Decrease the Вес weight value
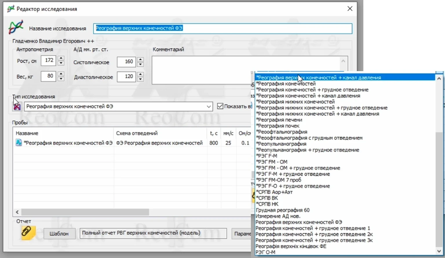The height and width of the screenshot is (258, 445). tap(61, 78)
